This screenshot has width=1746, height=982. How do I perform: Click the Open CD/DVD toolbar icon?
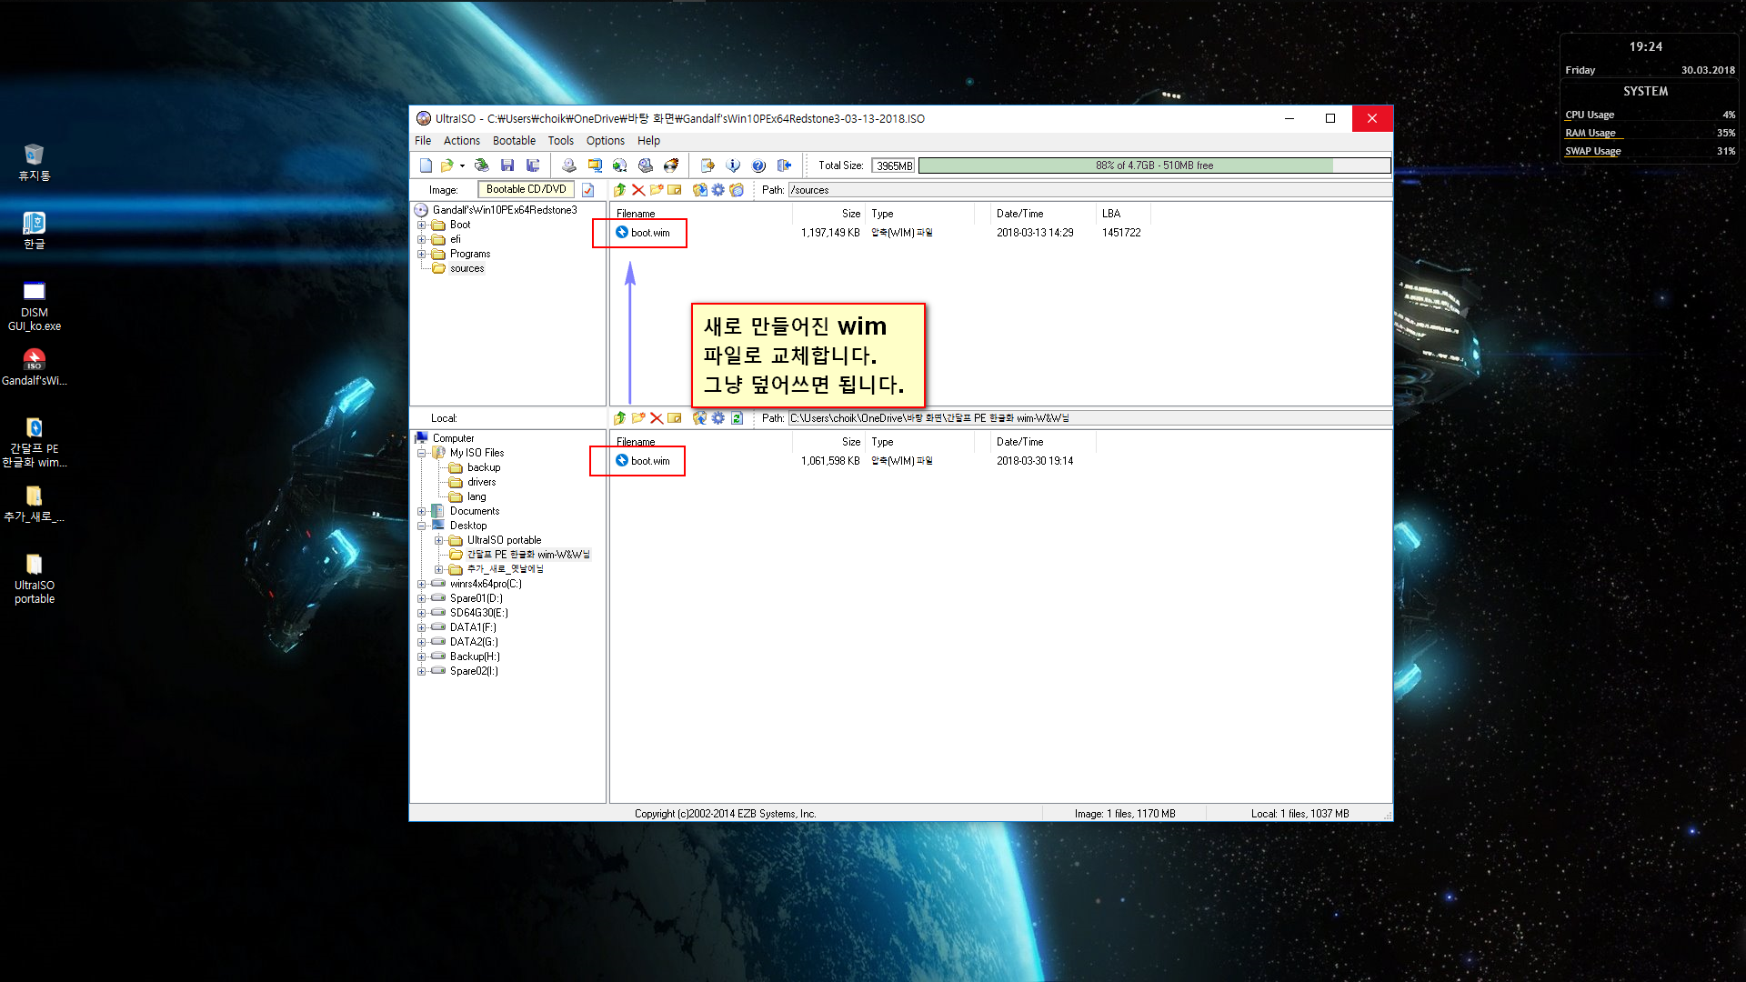coord(482,165)
